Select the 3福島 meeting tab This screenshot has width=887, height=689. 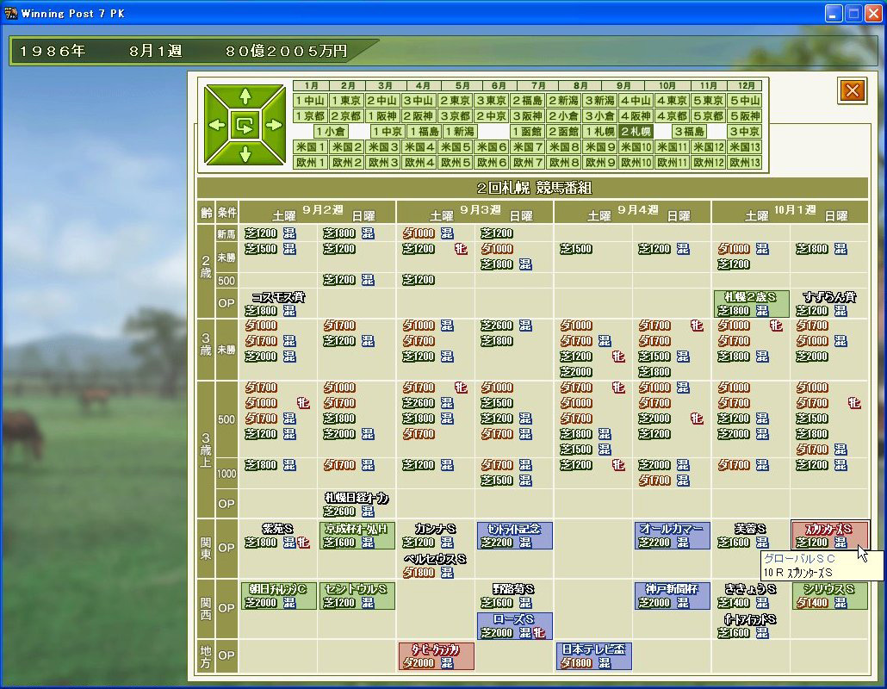point(689,132)
